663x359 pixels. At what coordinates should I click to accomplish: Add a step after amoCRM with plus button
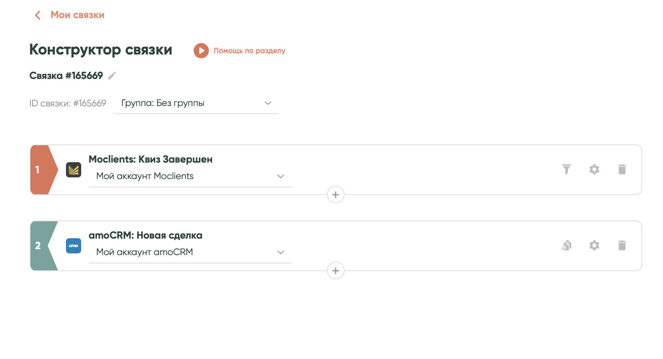[x=336, y=271]
